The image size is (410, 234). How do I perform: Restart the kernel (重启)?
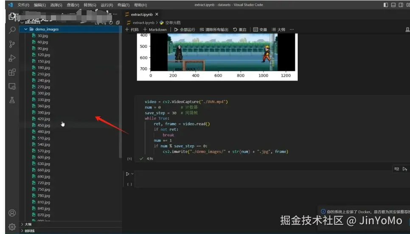point(239,30)
